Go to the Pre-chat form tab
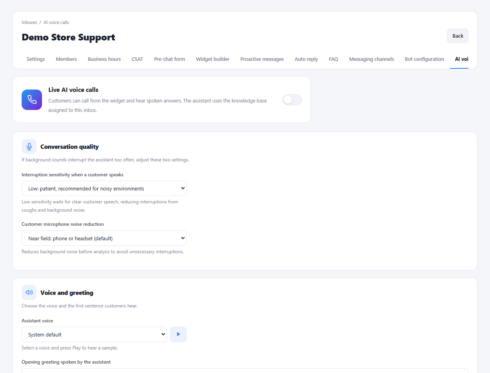The image size is (490, 373). tap(170, 59)
